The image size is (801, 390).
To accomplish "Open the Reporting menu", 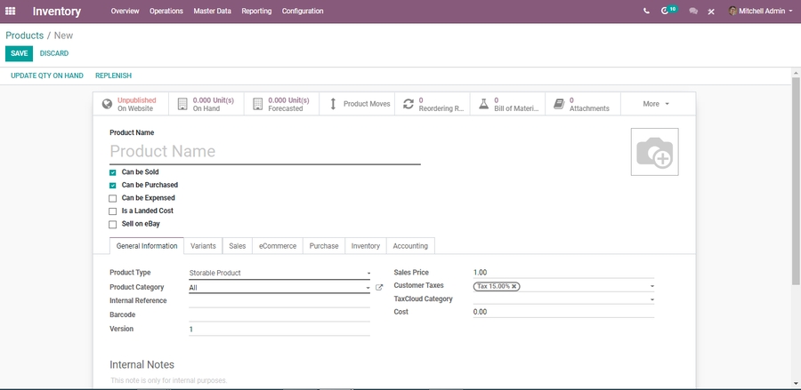I will (x=256, y=12).
